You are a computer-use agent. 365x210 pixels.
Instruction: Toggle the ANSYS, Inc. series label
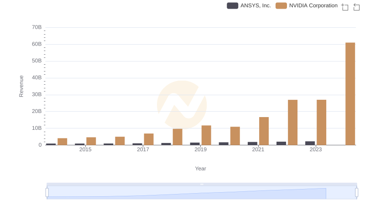click(255, 5)
